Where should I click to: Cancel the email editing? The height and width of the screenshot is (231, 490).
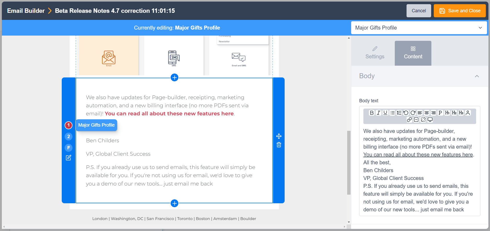[x=419, y=11]
